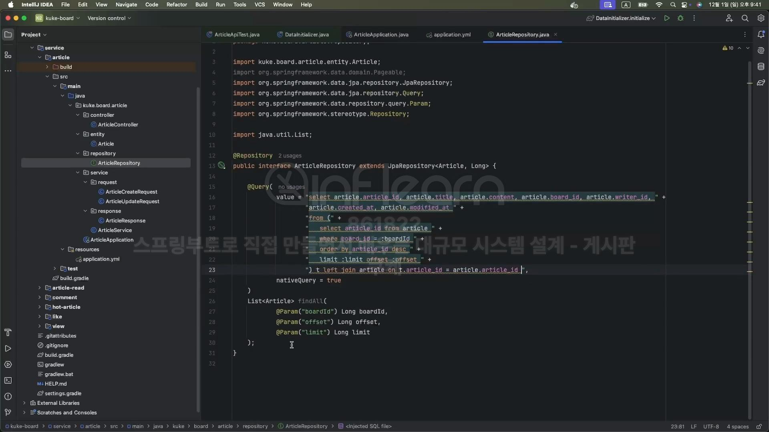Open the Terminal tool window

coord(8,380)
